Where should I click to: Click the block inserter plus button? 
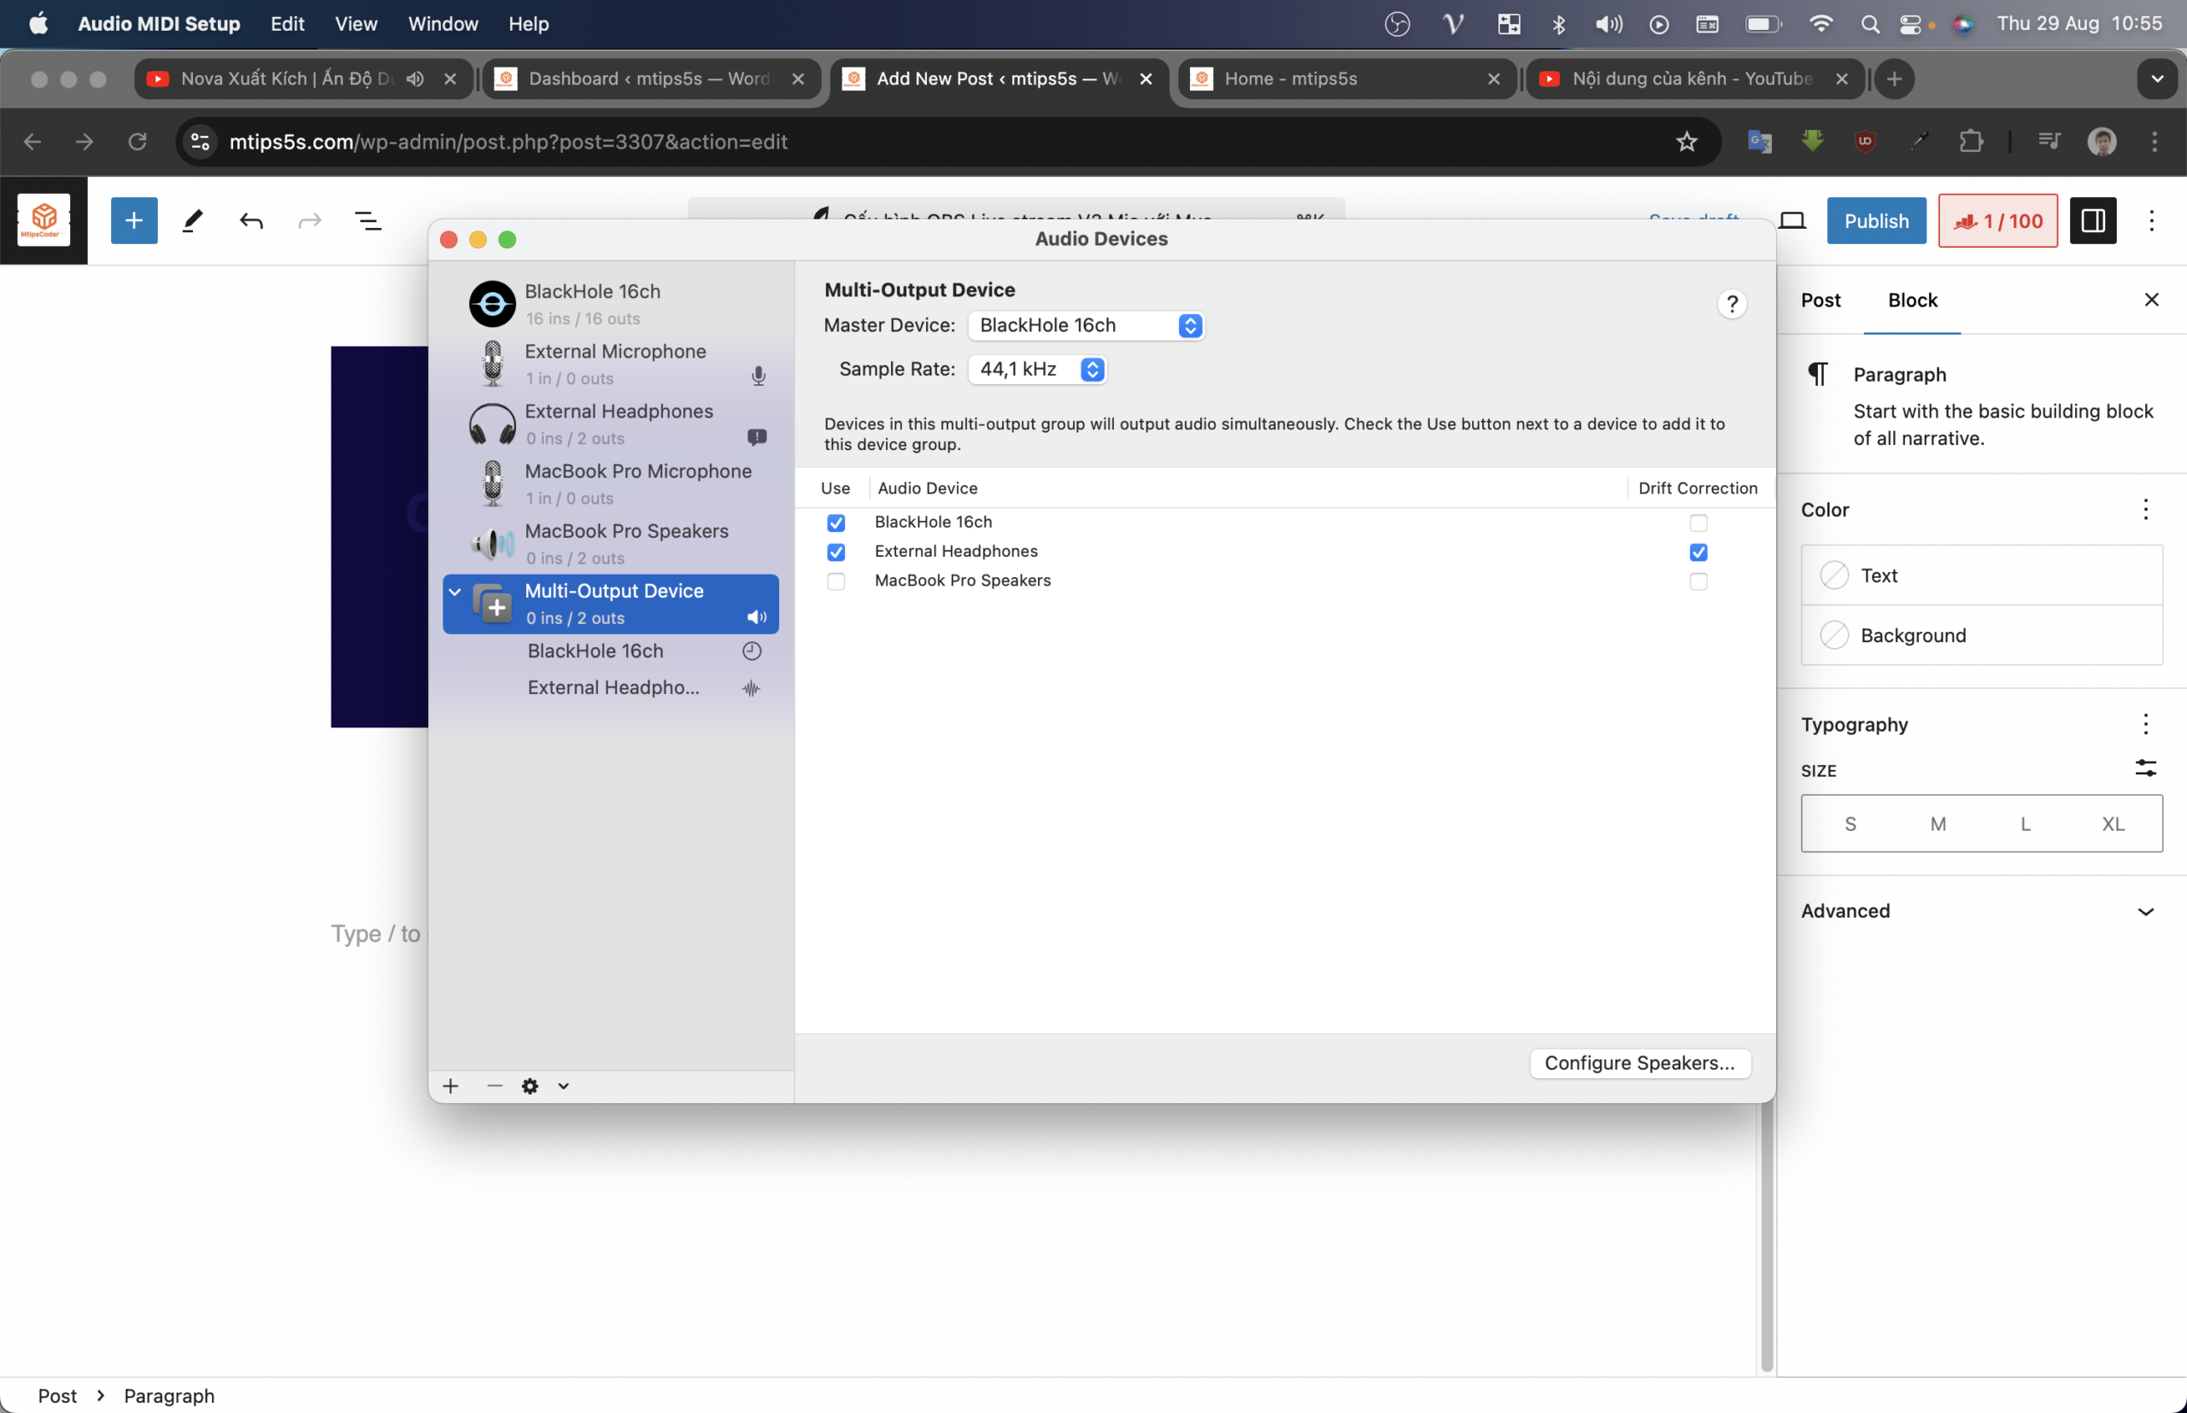point(134,220)
